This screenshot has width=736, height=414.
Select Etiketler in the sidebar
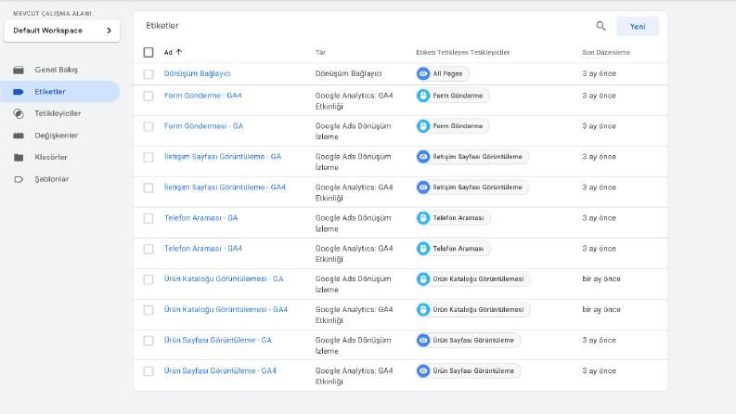(60, 92)
